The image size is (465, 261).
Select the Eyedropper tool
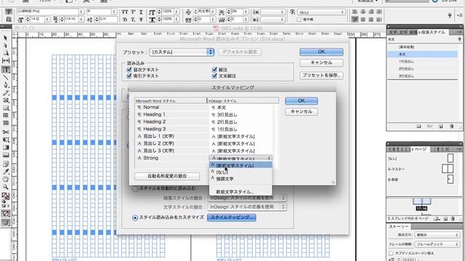point(5,172)
